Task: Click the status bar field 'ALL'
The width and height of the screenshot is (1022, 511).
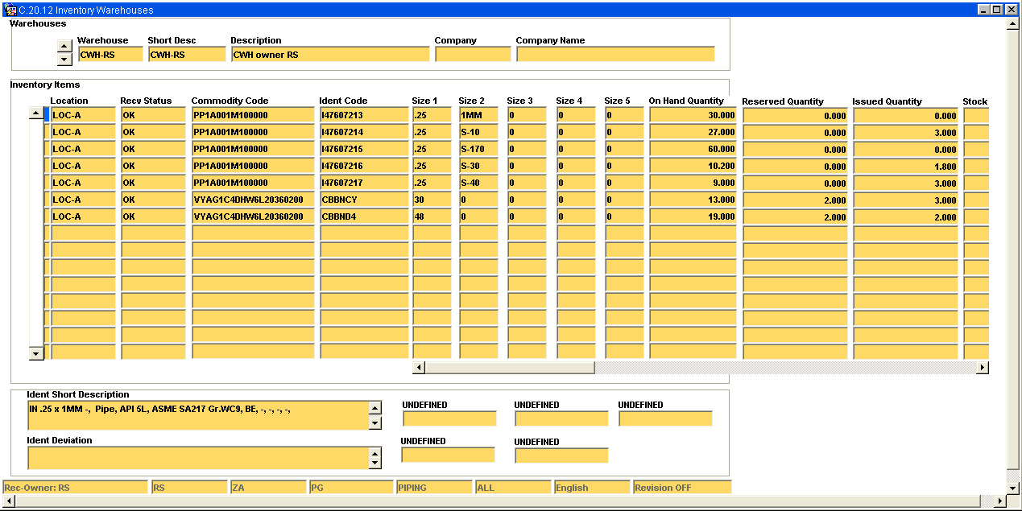Action: click(x=513, y=488)
